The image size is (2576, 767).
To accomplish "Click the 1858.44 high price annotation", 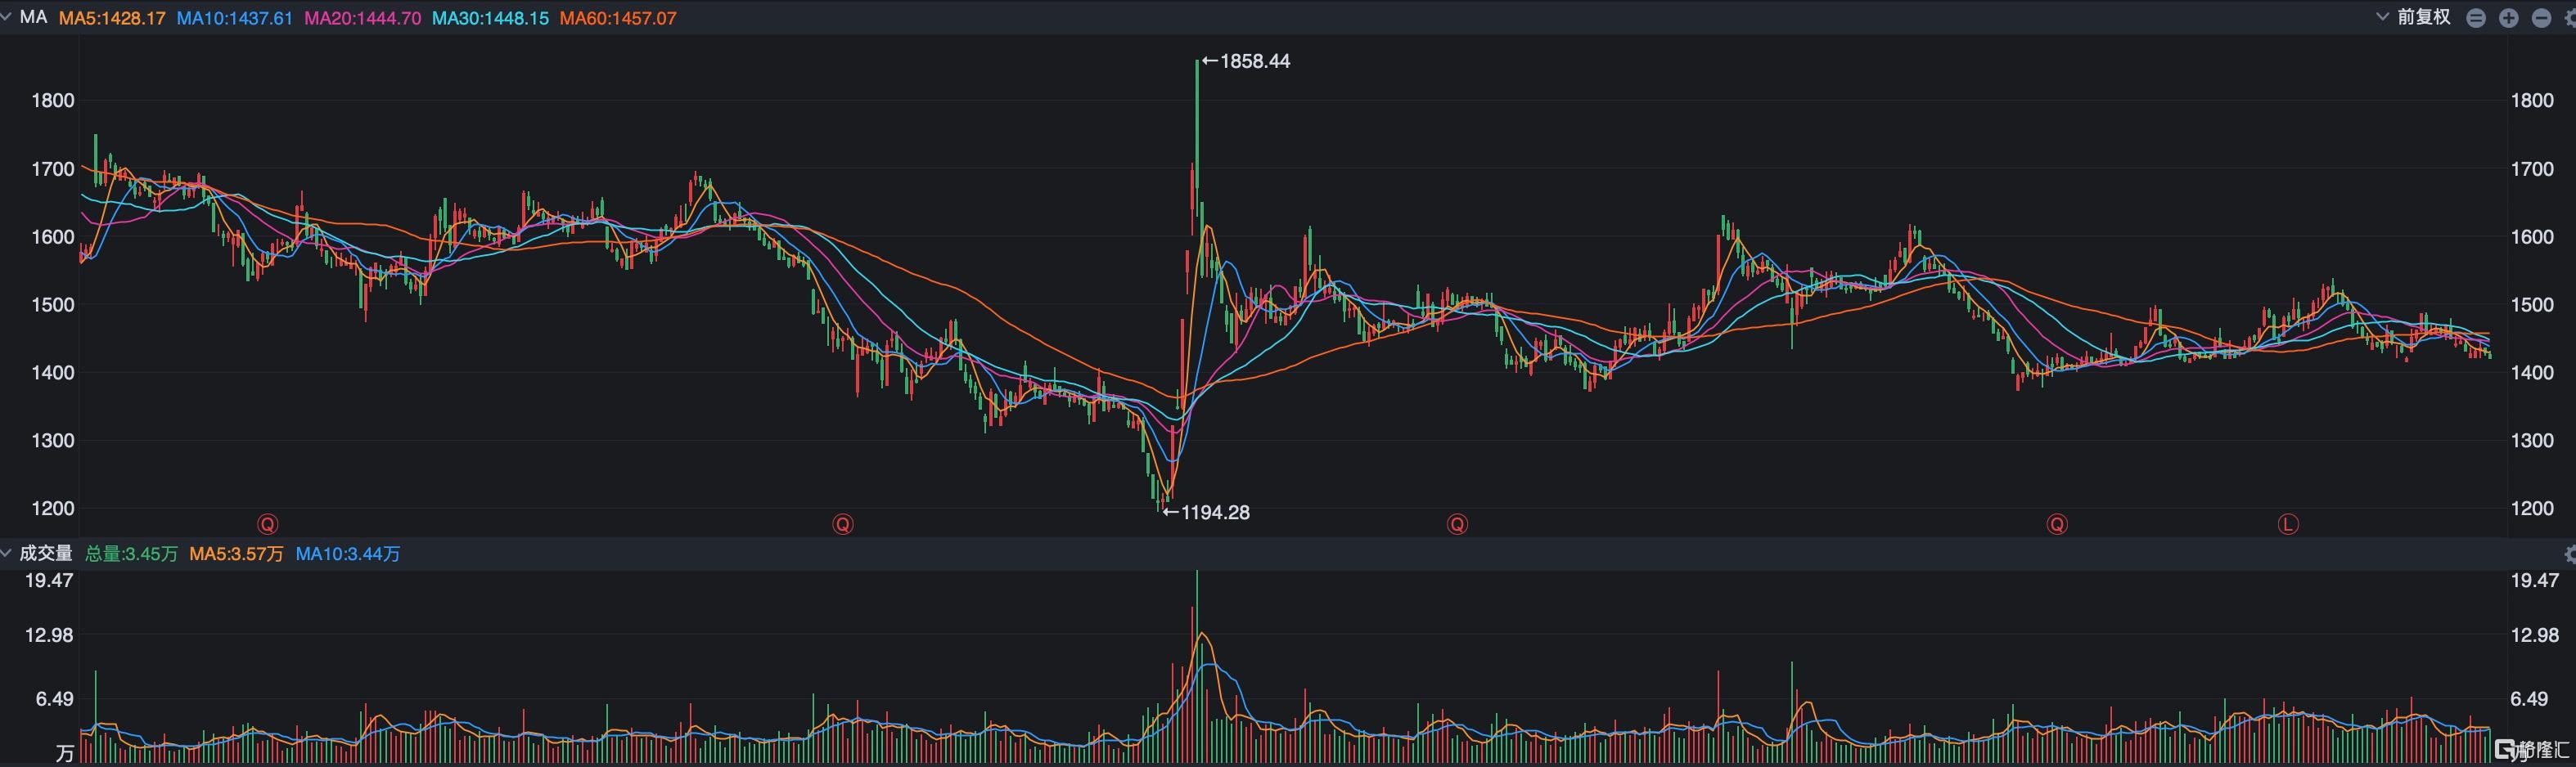I will [x=1246, y=61].
